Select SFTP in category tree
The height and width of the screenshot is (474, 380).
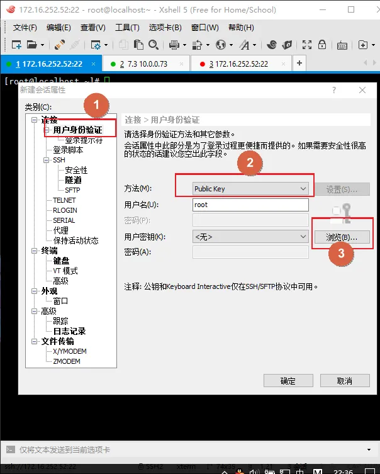click(x=72, y=190)
